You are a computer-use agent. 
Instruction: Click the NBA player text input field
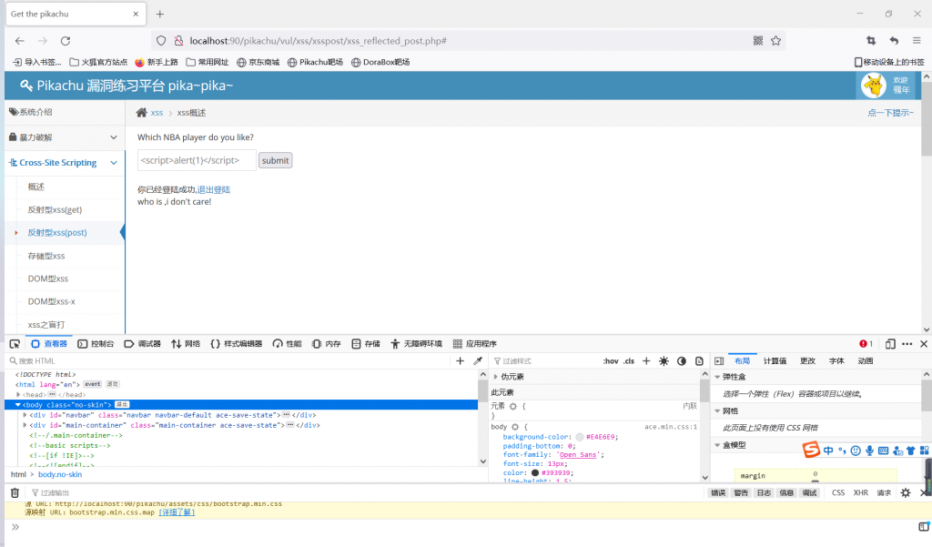[197, 160]
